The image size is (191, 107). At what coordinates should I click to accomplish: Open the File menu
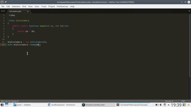[3, 7]
